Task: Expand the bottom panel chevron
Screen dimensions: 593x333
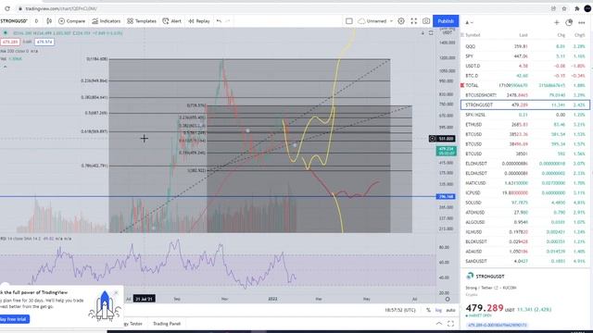Action: click(438, 324)
